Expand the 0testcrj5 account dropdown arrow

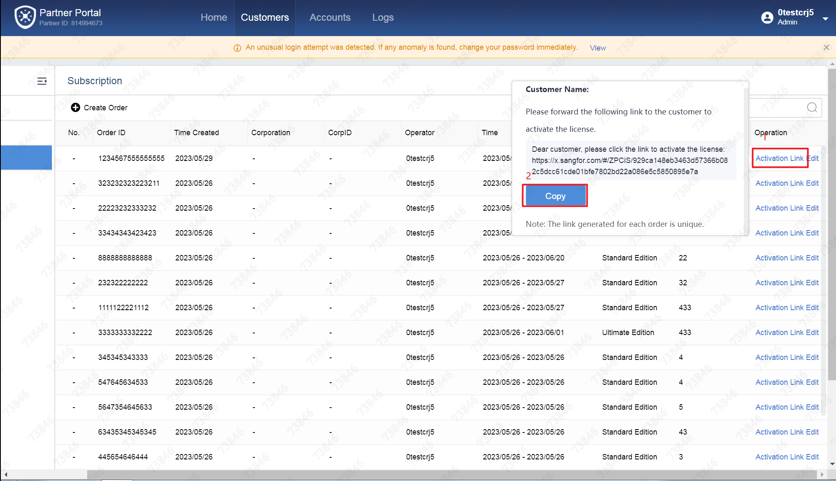(825, 19)
